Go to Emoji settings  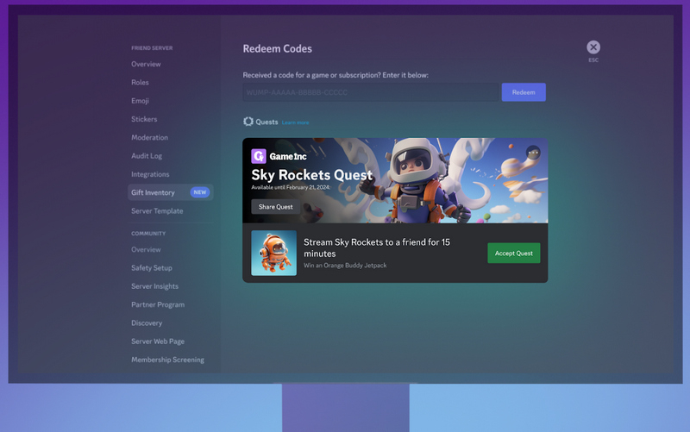click(x=140, y=101)
